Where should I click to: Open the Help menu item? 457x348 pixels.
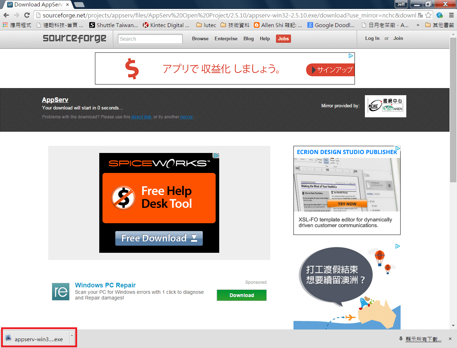(x=265, y=39)
